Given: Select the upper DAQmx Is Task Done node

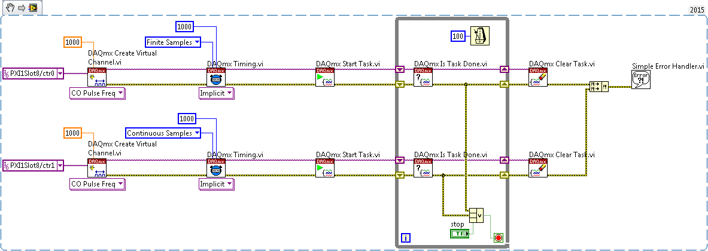Looking at the screenshot, I should tap(423, 77).
